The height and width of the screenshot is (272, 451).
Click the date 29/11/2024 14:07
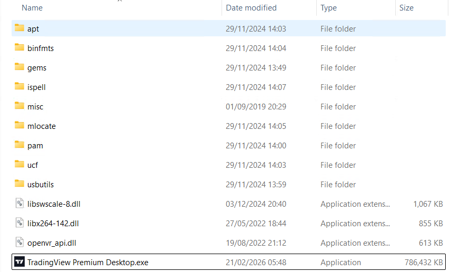256,87
